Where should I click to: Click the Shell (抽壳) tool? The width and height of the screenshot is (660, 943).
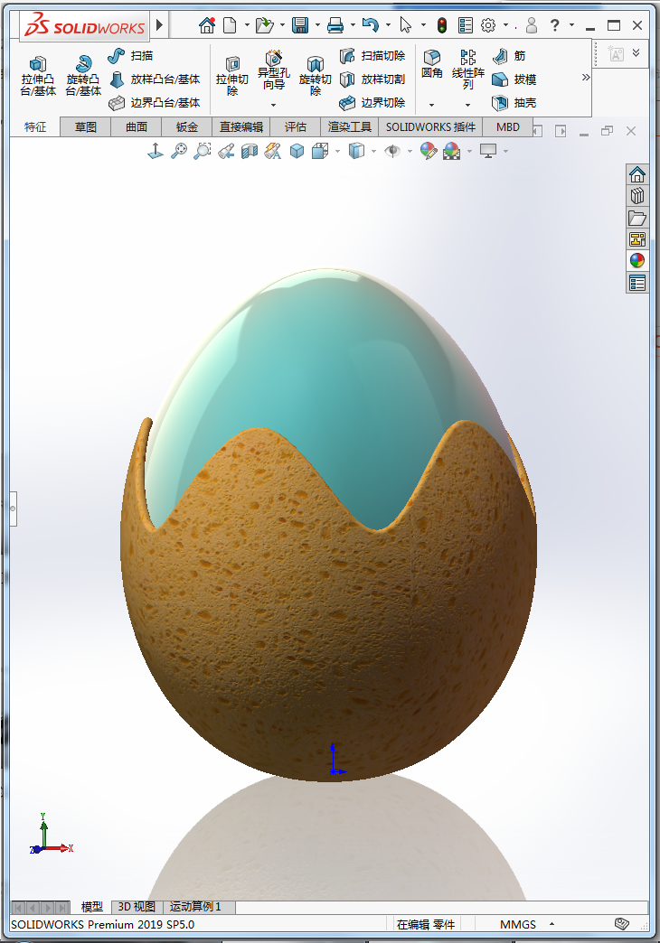click(514, 103)
